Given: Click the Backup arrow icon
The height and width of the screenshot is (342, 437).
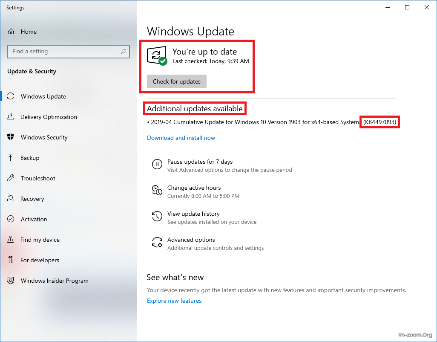Looking at the screenshot, I should click(11, 158).
